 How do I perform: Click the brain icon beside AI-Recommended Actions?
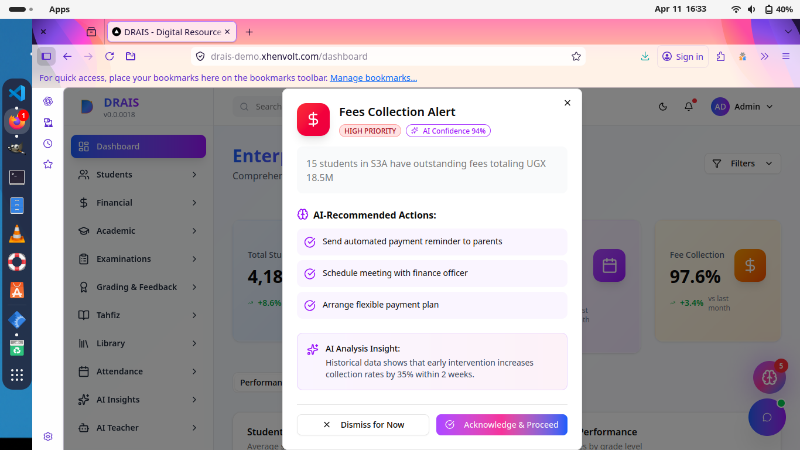pos(303,215)
